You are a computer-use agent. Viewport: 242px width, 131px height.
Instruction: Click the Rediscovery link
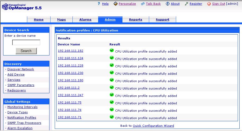point(16,90)
